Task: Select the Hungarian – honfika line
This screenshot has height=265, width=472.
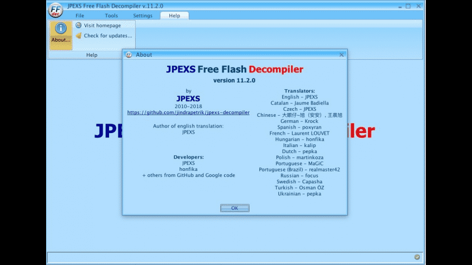Action: tap(299, 139)
